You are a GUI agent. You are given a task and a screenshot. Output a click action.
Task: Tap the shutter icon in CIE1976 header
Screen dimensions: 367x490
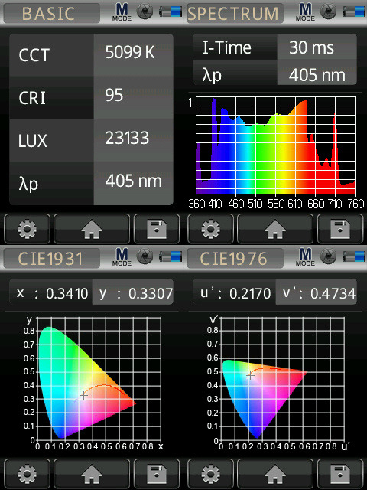(x=329, y=256)
